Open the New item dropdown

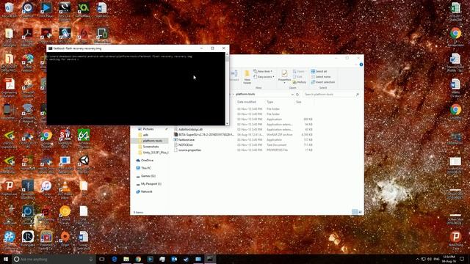click(x=263, y=71)
